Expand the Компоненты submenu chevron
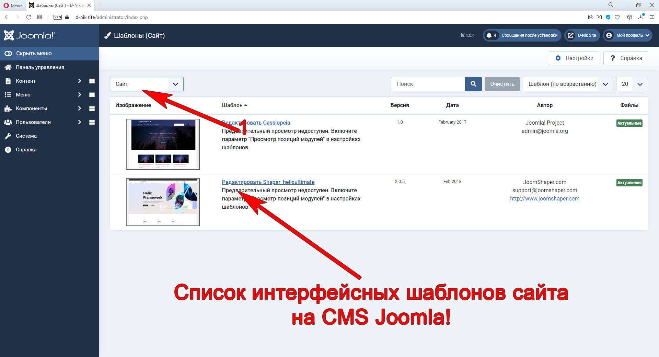 [80, 108]
